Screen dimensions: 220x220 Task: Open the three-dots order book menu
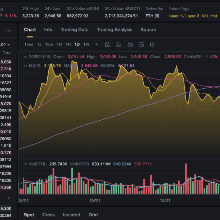[x=9, y=31]
